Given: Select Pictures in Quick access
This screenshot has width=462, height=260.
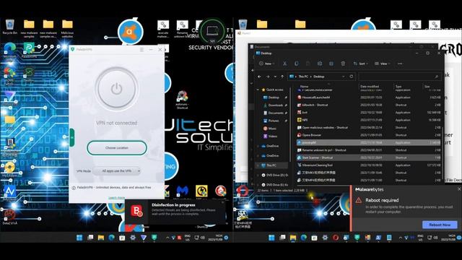Looking at the screenshot, I should pos(274,121).
